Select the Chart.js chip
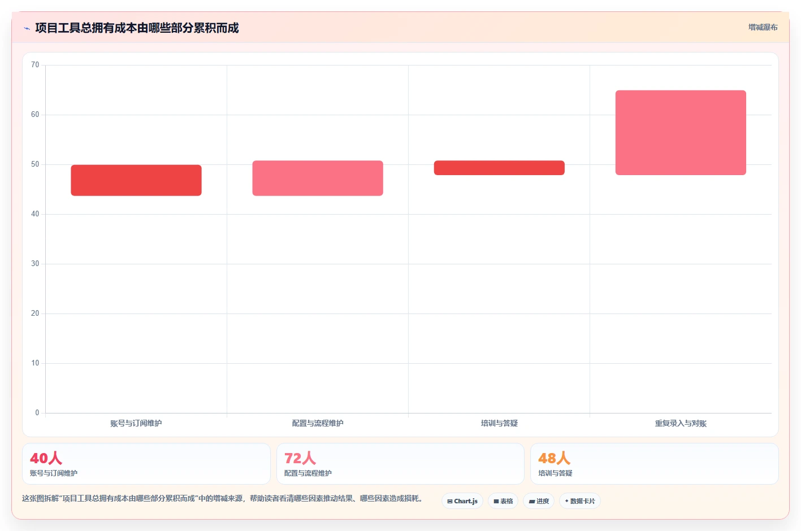 pos(462,501)
